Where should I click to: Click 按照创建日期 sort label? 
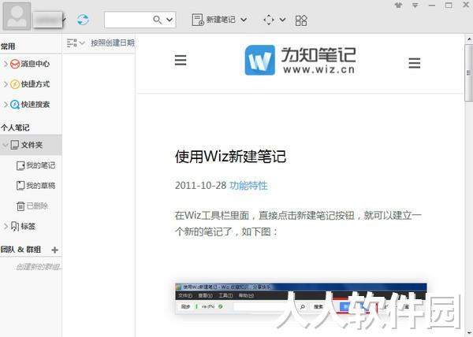pyautogui.click(x=113, y=43)
